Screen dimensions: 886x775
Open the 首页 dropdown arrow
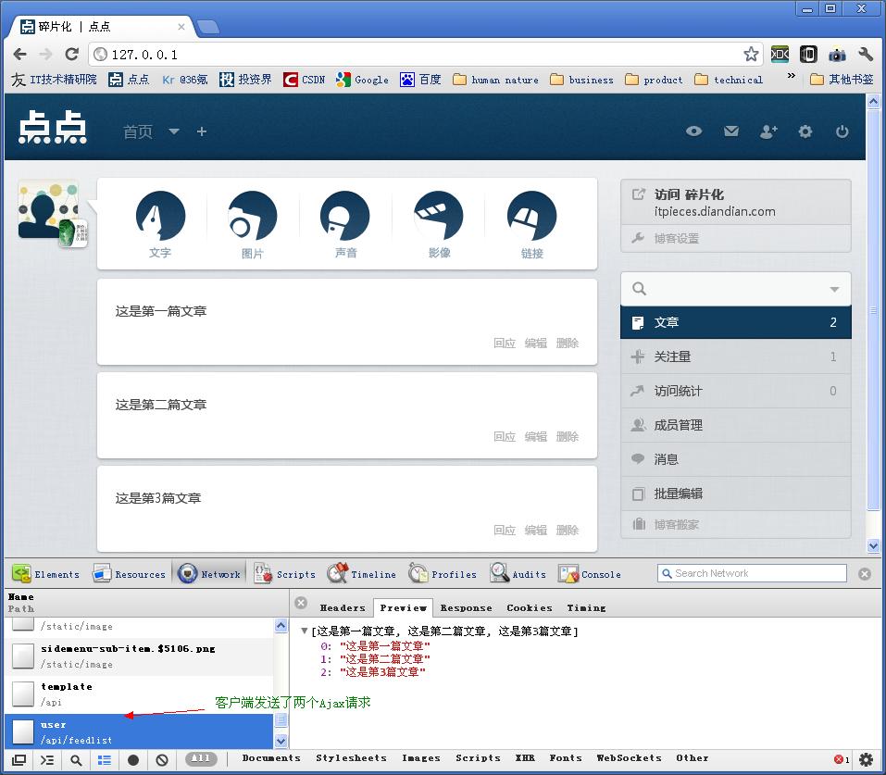pos(173,131)
